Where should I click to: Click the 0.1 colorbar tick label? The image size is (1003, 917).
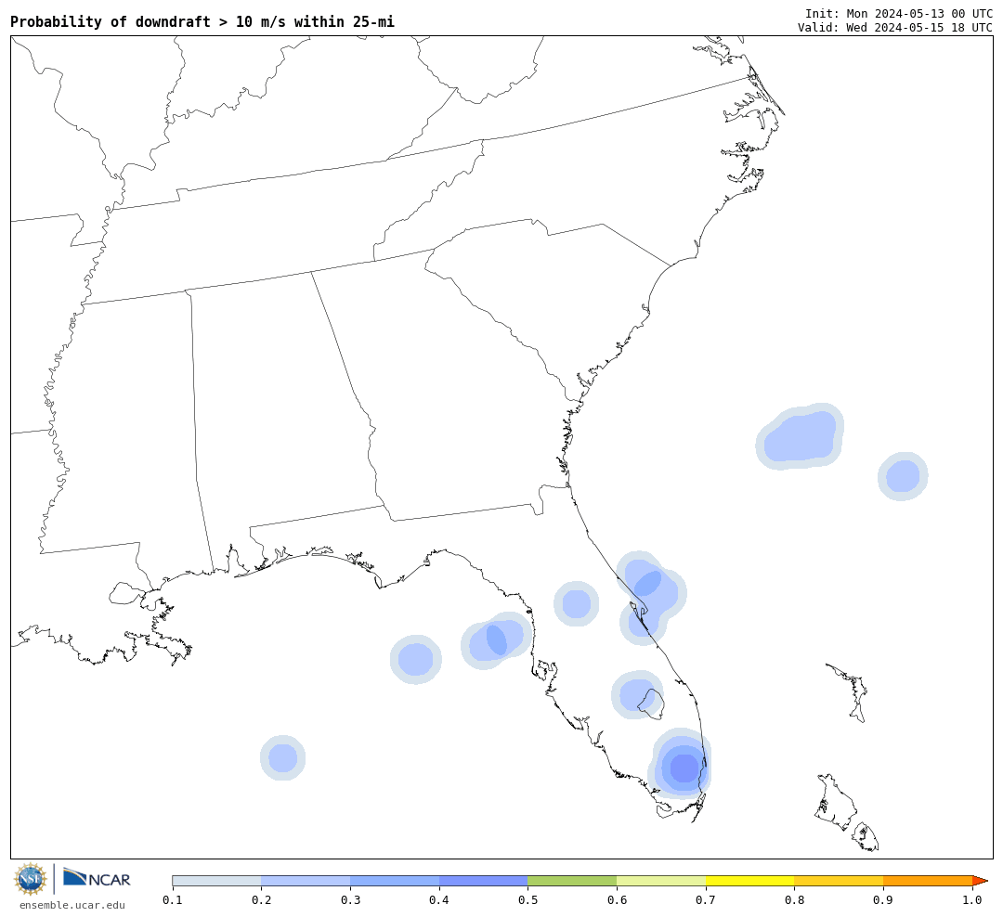(x=173, y=900)
